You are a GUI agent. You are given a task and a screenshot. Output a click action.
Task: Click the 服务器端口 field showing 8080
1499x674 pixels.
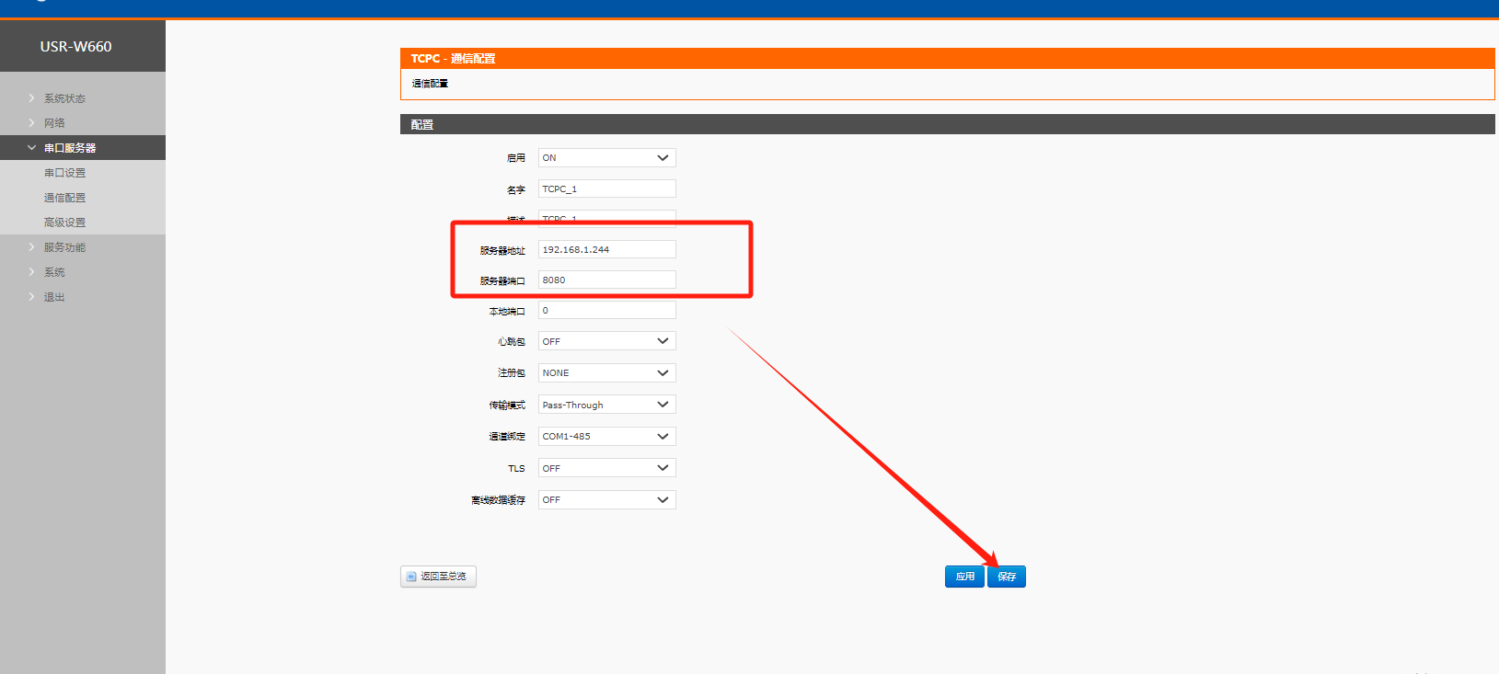pyautogui.click(x=606, y=280)
